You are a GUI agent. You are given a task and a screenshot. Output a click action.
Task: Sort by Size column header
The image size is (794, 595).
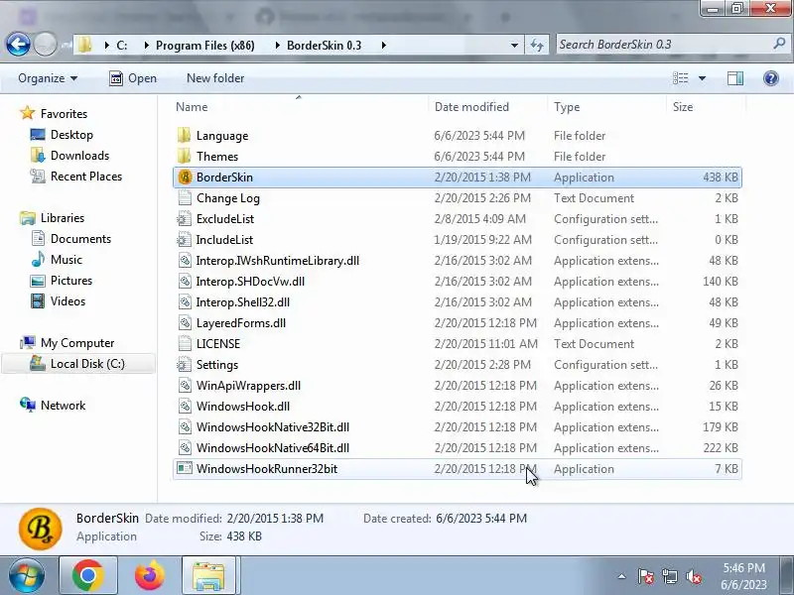683,107
